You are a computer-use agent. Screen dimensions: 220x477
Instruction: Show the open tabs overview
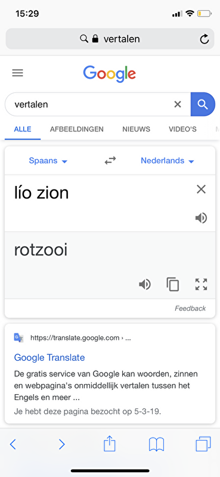[203, 444]
